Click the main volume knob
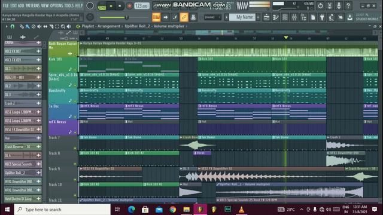Image resolution: width=383 pixels, height=215 pixels. (x=90, y=5)
